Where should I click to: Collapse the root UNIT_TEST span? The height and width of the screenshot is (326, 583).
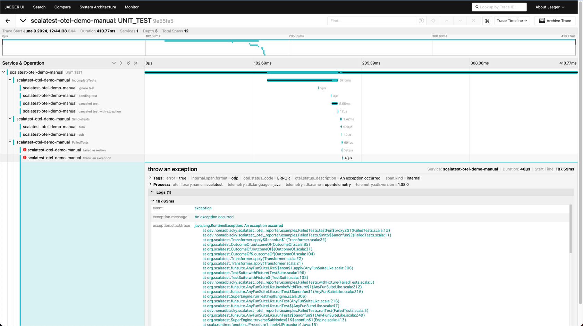point(4,72)
